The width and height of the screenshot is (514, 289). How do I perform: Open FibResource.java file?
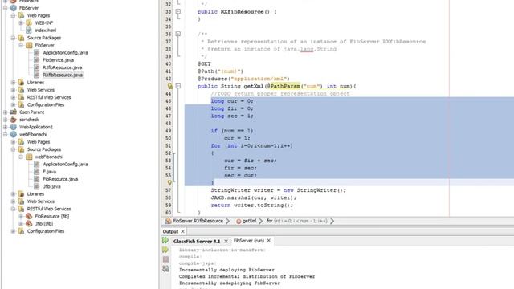[60, 179]
